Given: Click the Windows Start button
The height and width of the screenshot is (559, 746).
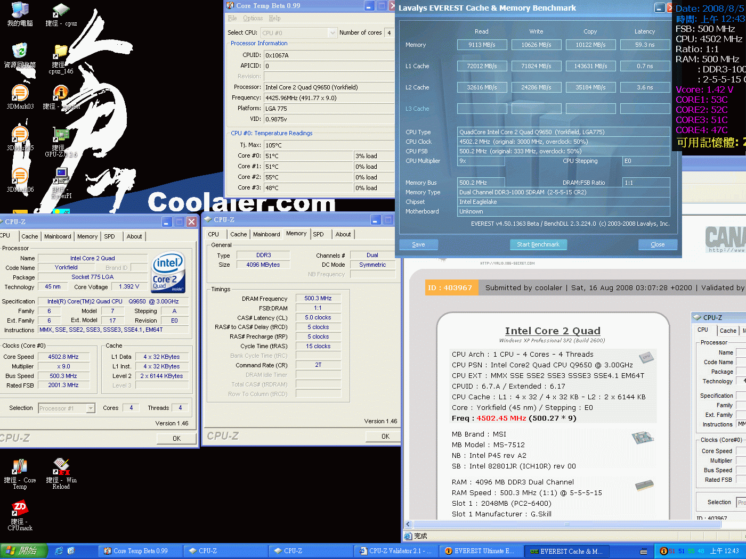Looking at the screenshot, I should (23, 551).
